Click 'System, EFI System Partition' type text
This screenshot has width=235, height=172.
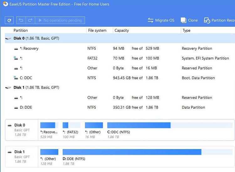tap(205, 58)
